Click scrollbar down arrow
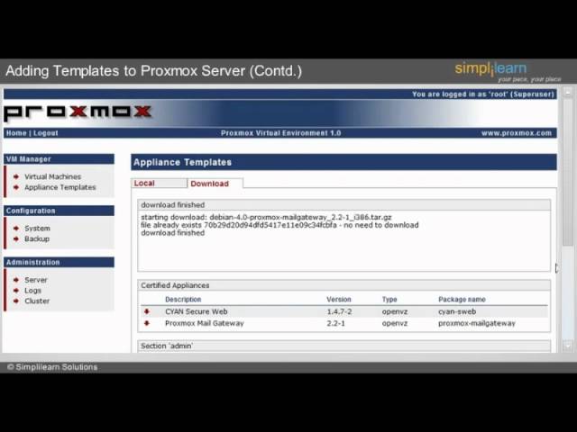 (x=568, y=346)
